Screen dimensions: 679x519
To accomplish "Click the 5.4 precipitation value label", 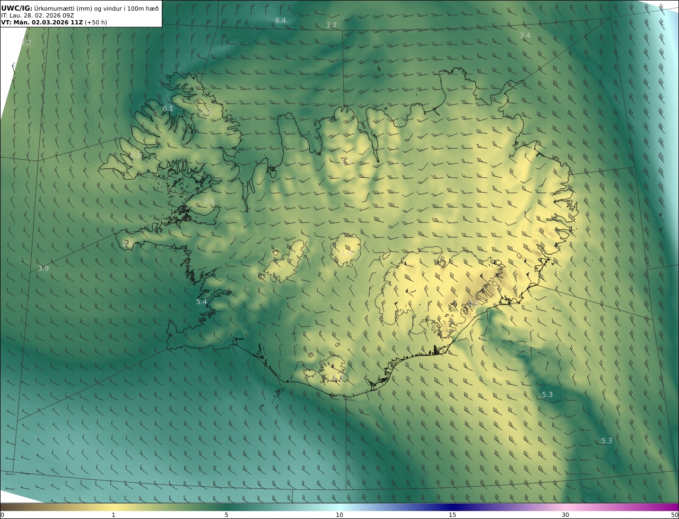I will [x=202, y=302].
